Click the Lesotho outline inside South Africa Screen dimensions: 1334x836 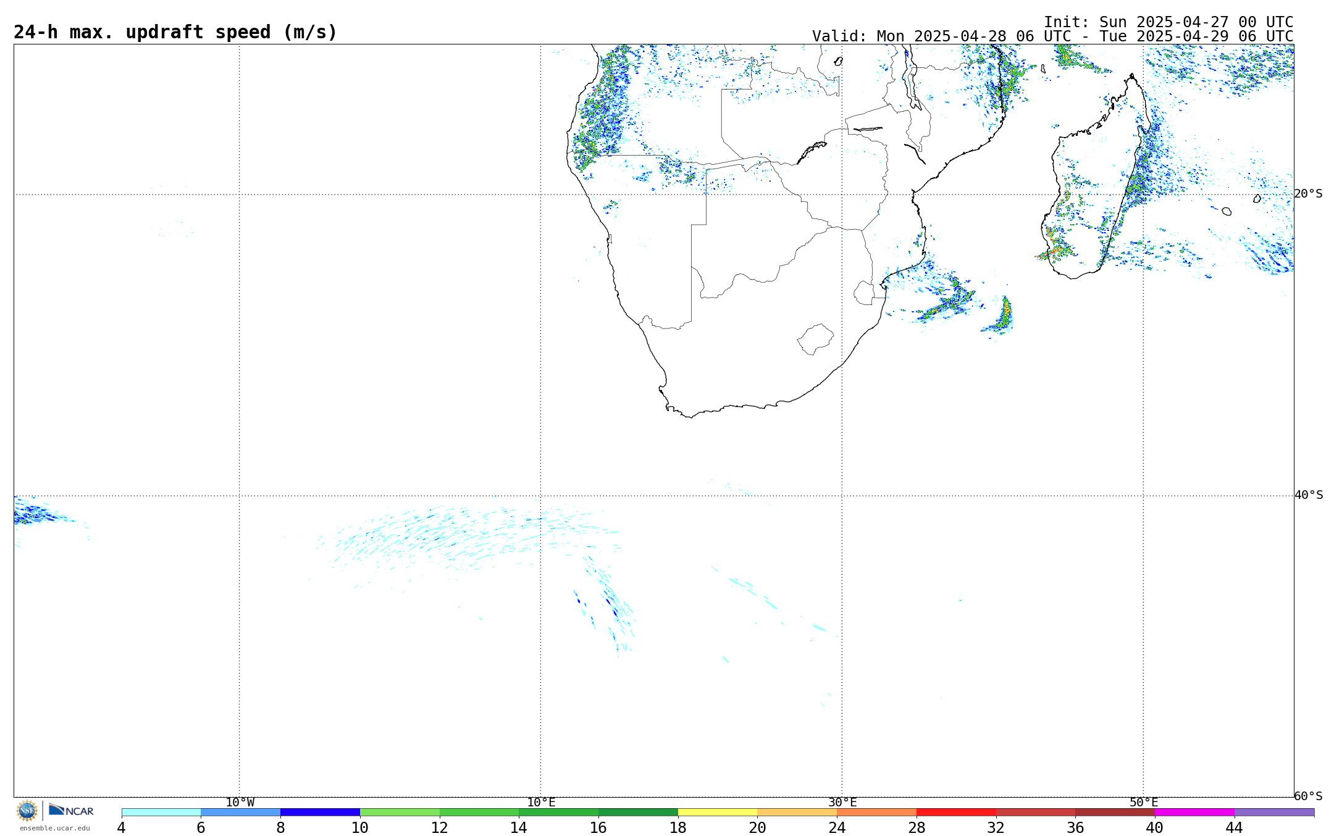click(815, 338)
